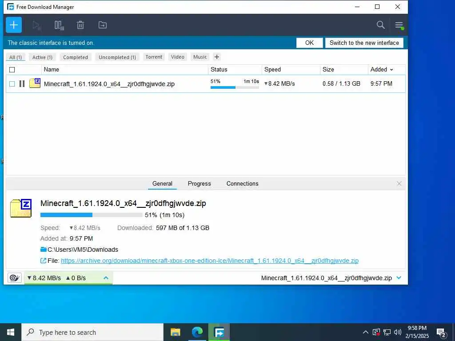This screenshot has height=341, width=455.
Task: Open network status tray icon
Action: tap(387, 332)
